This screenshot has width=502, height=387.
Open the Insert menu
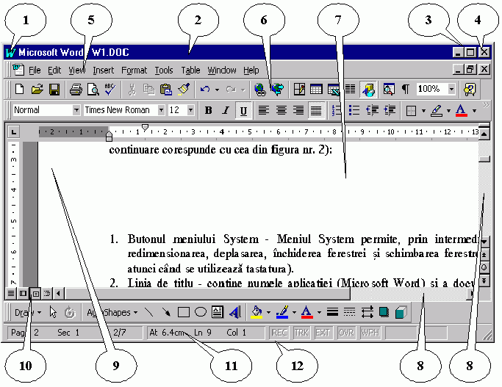103,70
